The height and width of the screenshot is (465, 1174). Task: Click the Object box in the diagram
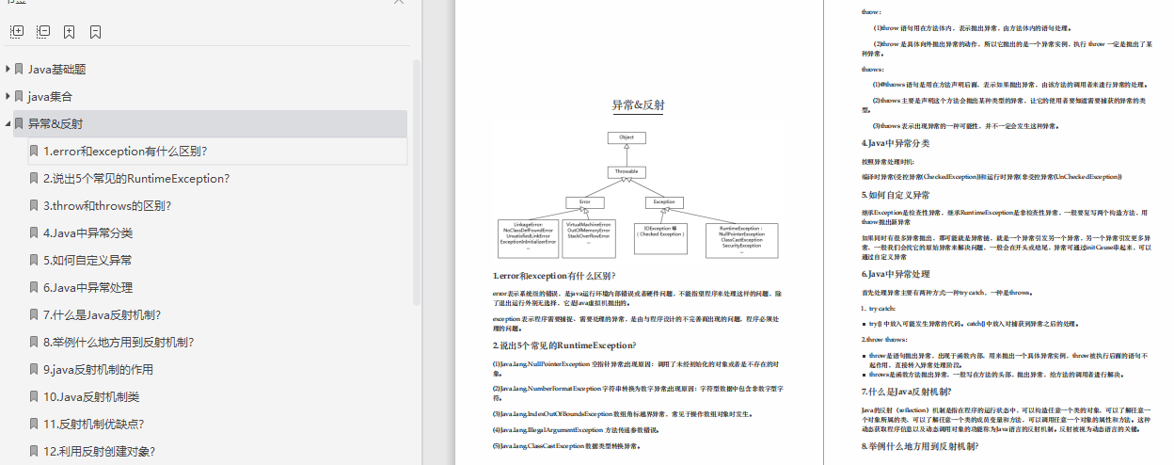[x=627, y=137]
